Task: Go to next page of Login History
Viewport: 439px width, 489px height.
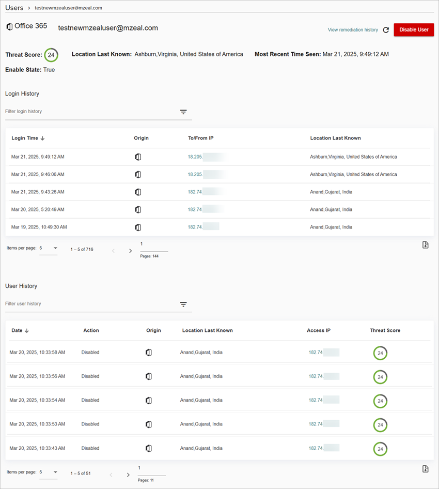Action: click(x=130, y=250)
